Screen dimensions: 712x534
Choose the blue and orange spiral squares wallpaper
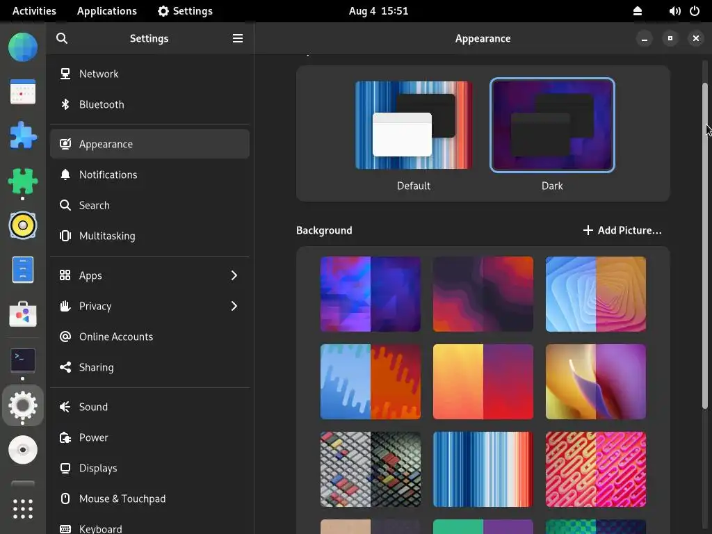596,294
